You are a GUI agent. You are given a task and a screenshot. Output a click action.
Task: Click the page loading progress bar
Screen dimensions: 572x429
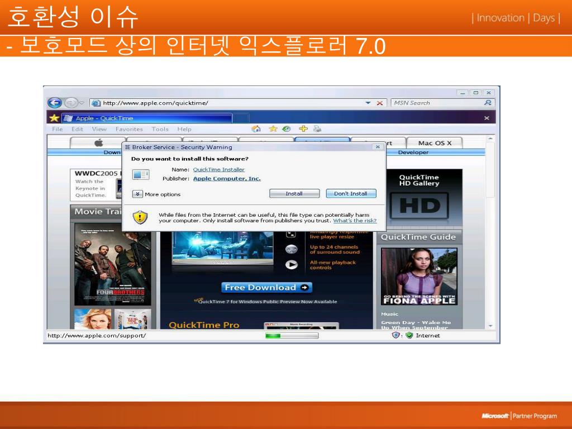click(292, 336)
